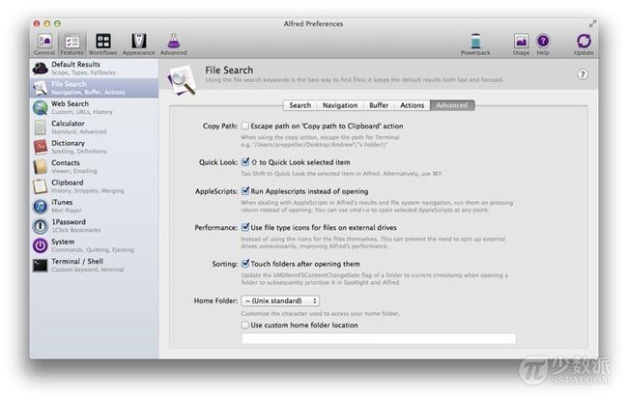Click the 'Web Search' sidebar label
Screen dimensions: 628x400
pyautogui.click(x=70, y=103)
